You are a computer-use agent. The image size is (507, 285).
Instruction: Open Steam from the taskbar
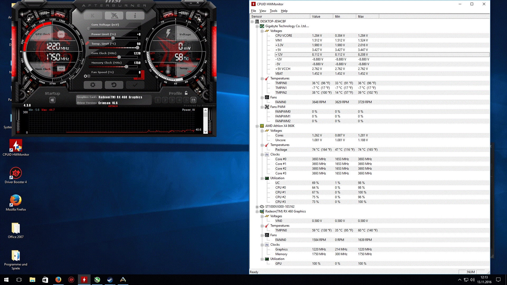pyautogui.click(x=110, y=280)
